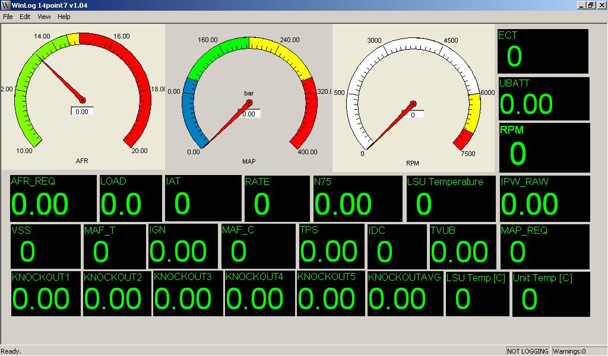
Task: Click the AFR_REQ display panel
Action: [53, 198]
